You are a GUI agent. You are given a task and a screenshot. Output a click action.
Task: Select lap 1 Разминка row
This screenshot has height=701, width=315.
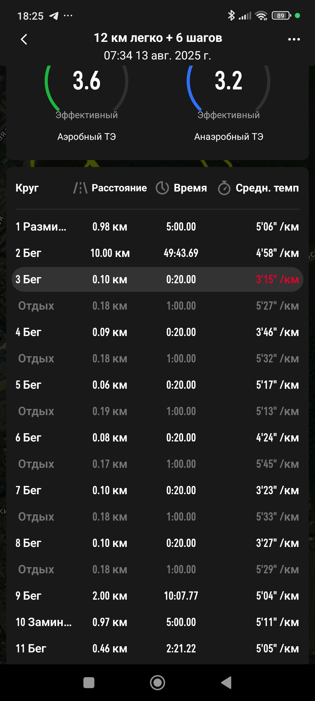[157, 227]
